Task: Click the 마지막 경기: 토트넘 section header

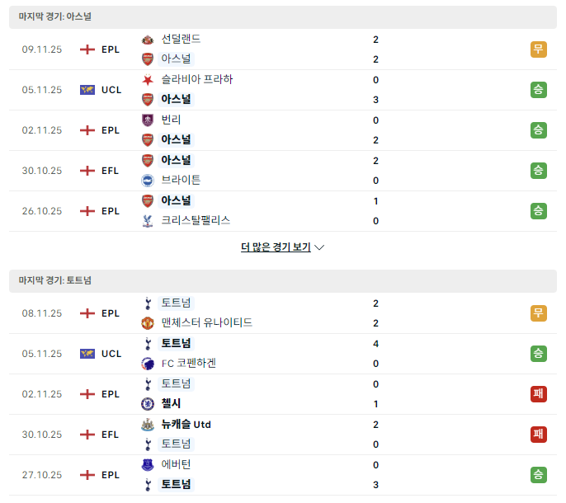Action: coord(283,280)
